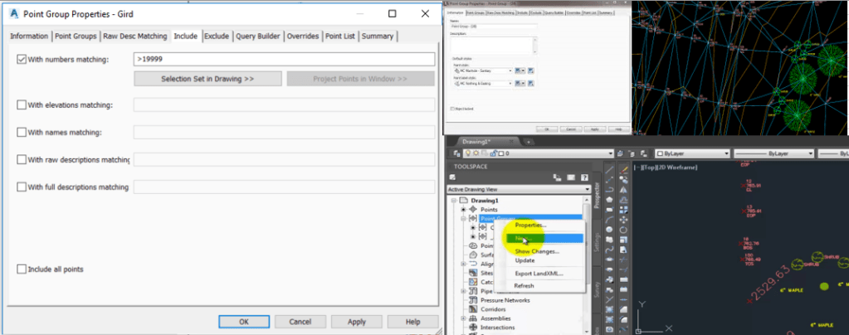Enable With elevations matching checkbox
849x335 pixels.
coord(22,104)
